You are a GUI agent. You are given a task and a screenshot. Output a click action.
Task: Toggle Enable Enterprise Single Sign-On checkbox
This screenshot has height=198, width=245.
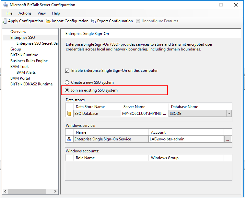[67, 71]
